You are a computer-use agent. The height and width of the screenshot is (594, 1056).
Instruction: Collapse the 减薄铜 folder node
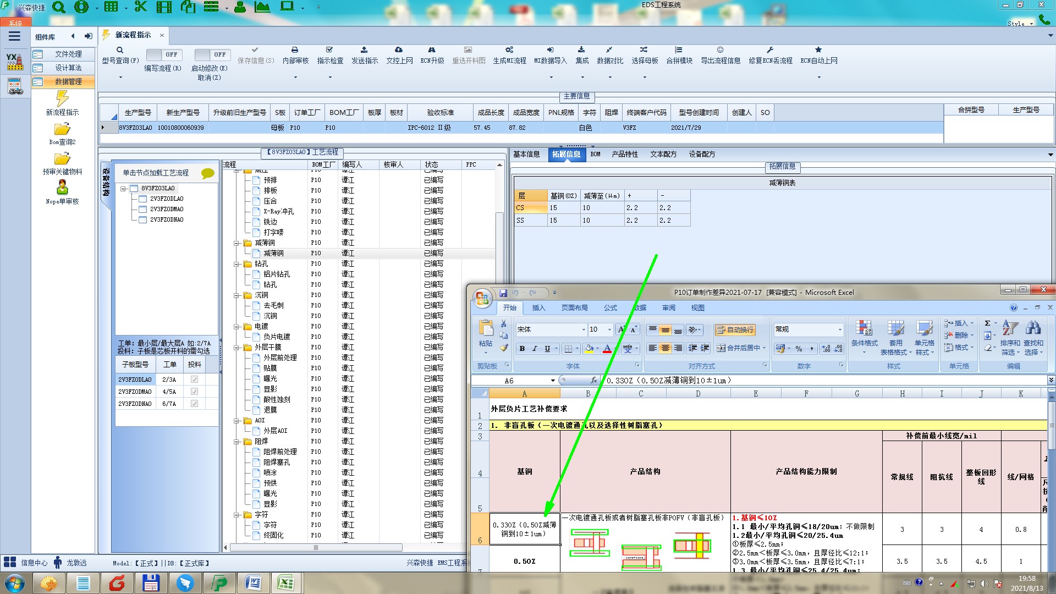pyautogui.click(x=237, y=243)
